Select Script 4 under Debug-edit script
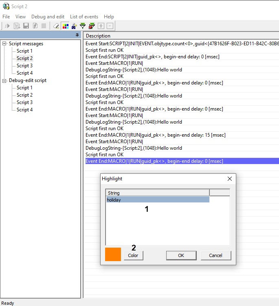Image resolution: width=279 pixels, height=306 pixels. pos(24,110)
